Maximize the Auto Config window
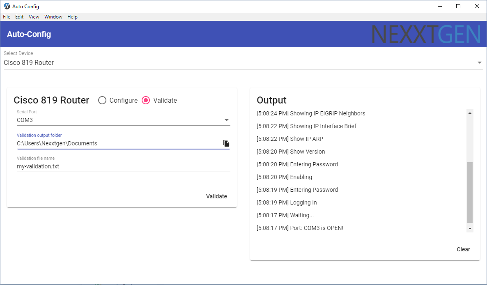 [458, 6]
